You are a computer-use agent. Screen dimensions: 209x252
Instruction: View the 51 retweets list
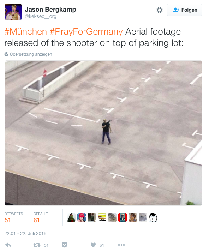click(x=13, y=217)
